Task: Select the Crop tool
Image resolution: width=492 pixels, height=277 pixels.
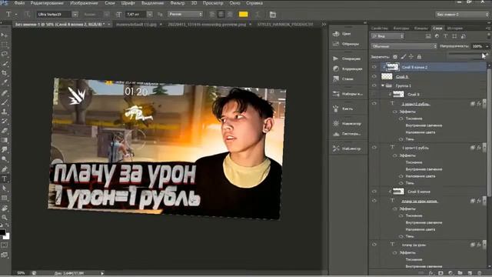Action: tap(5, 73)
